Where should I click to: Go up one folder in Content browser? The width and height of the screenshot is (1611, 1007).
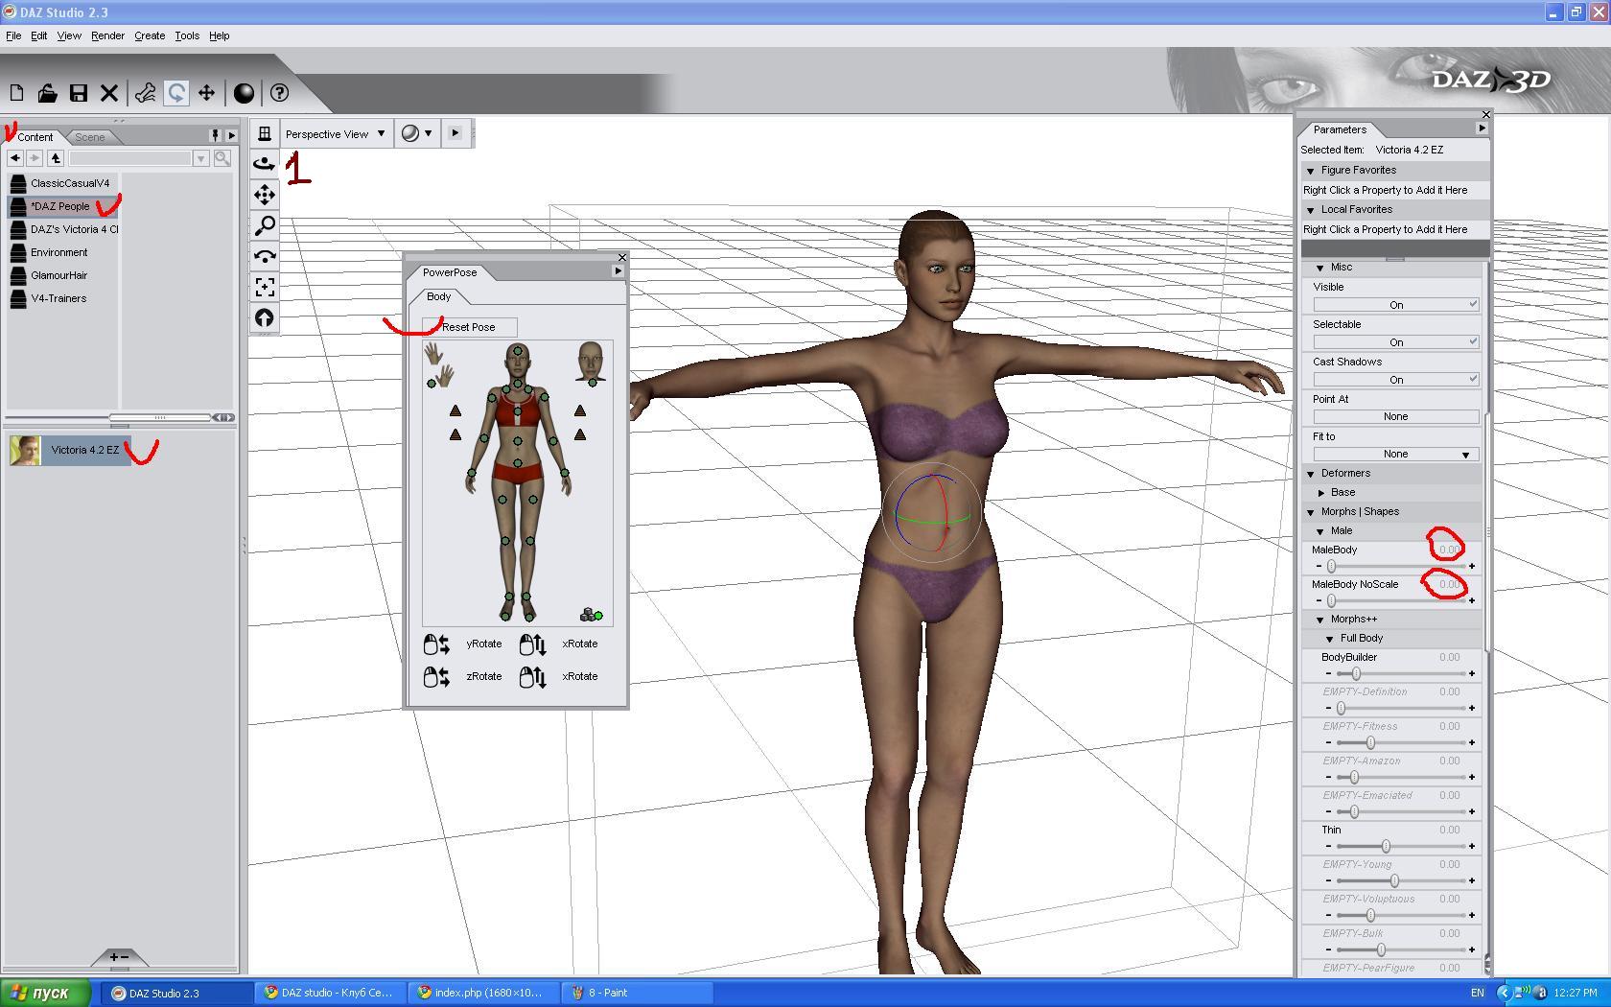(56, 158)
